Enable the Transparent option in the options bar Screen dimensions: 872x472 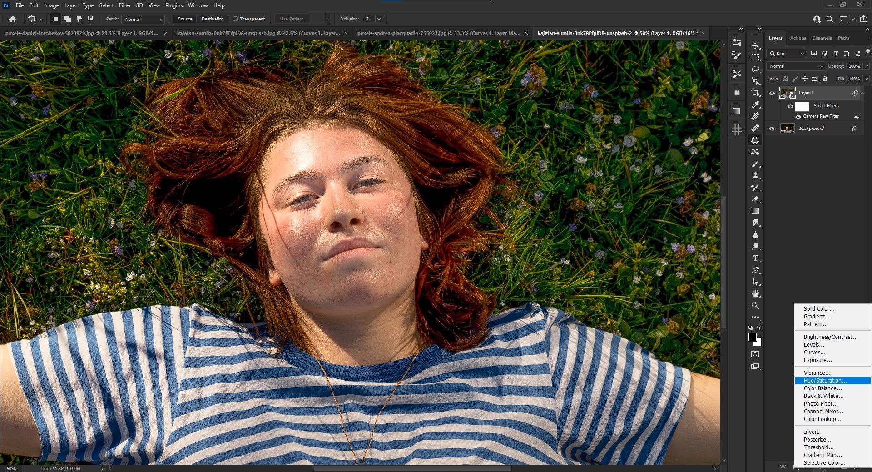point(236,19)
